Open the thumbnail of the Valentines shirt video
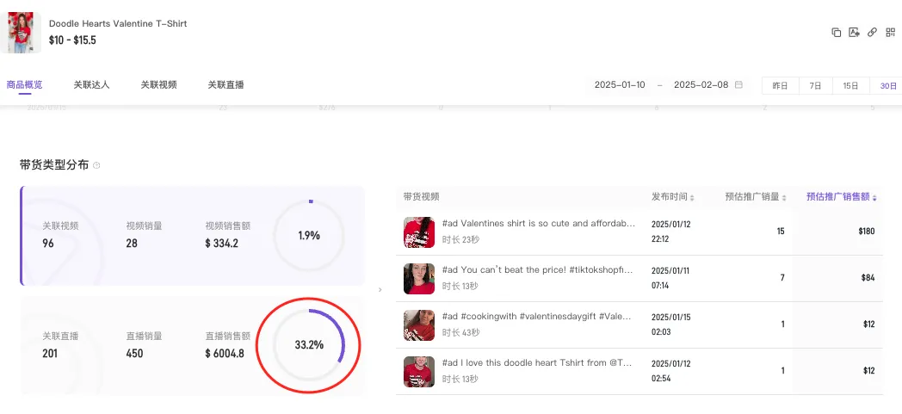The height and width of the screenshot is (414, 902). tap(419, 232)
